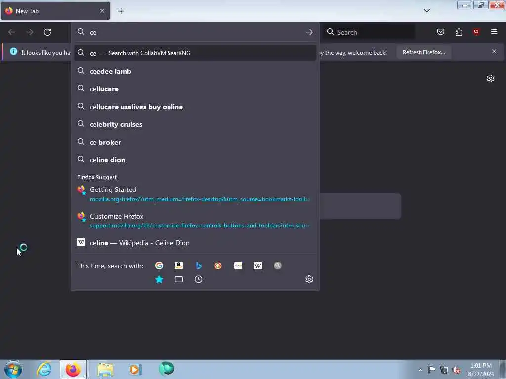
Task: Search this time with Bing
Action: pos(199,265)
